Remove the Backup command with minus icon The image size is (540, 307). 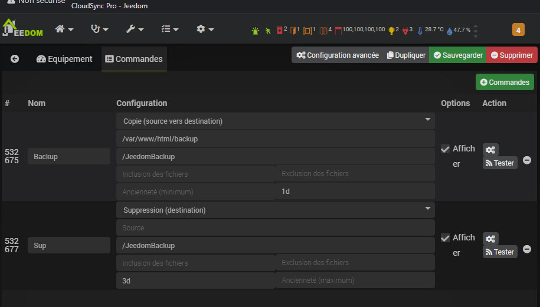pos(527,160)
